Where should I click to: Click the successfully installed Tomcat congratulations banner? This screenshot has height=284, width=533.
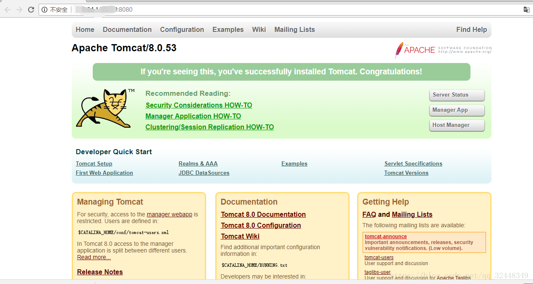(x=282, y=72)
